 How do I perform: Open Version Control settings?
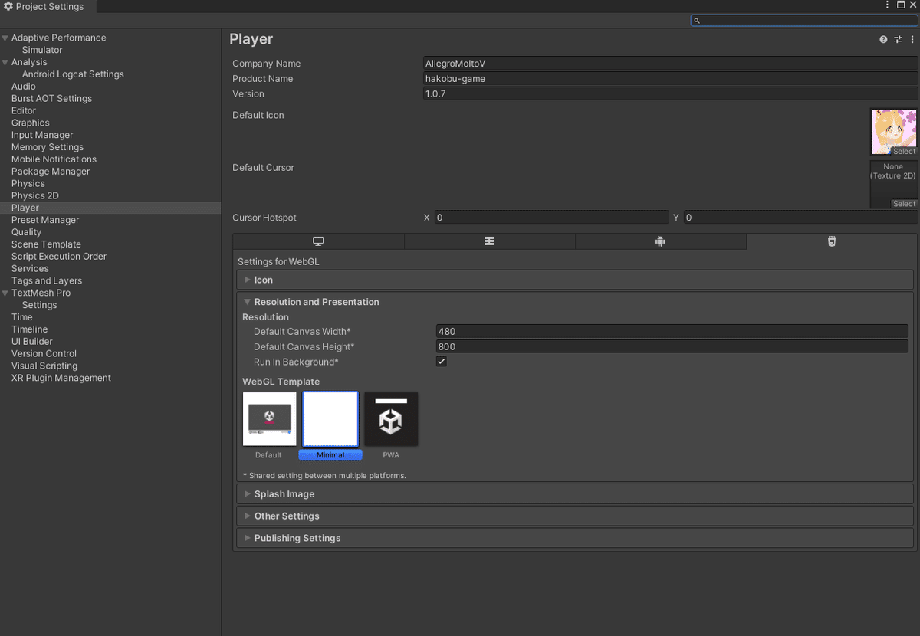(44, 354)
